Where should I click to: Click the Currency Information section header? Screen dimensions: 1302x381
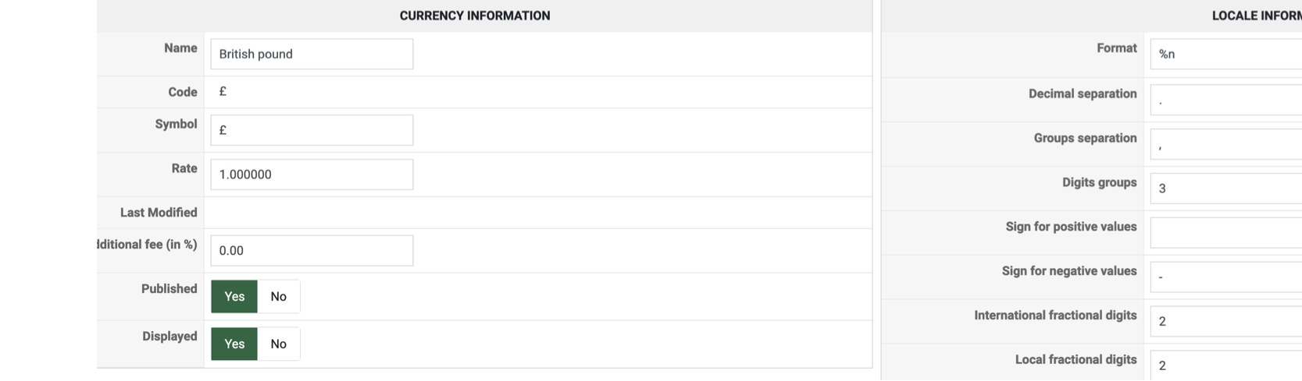[x=475, y=16]
